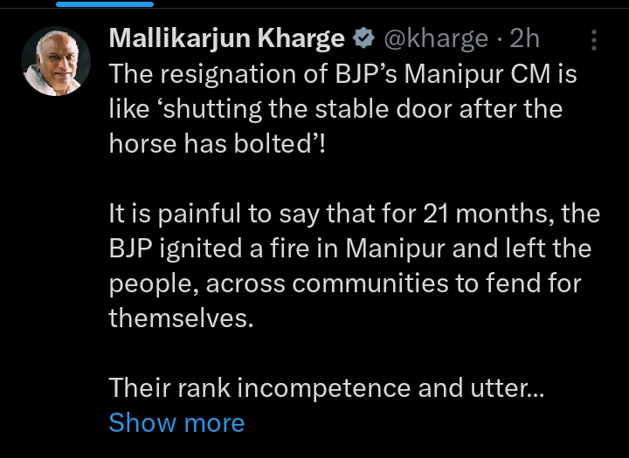Click the line "like 'shutting the stable door"
Viewport: 629px width, 458px height.
click(335, 109)
